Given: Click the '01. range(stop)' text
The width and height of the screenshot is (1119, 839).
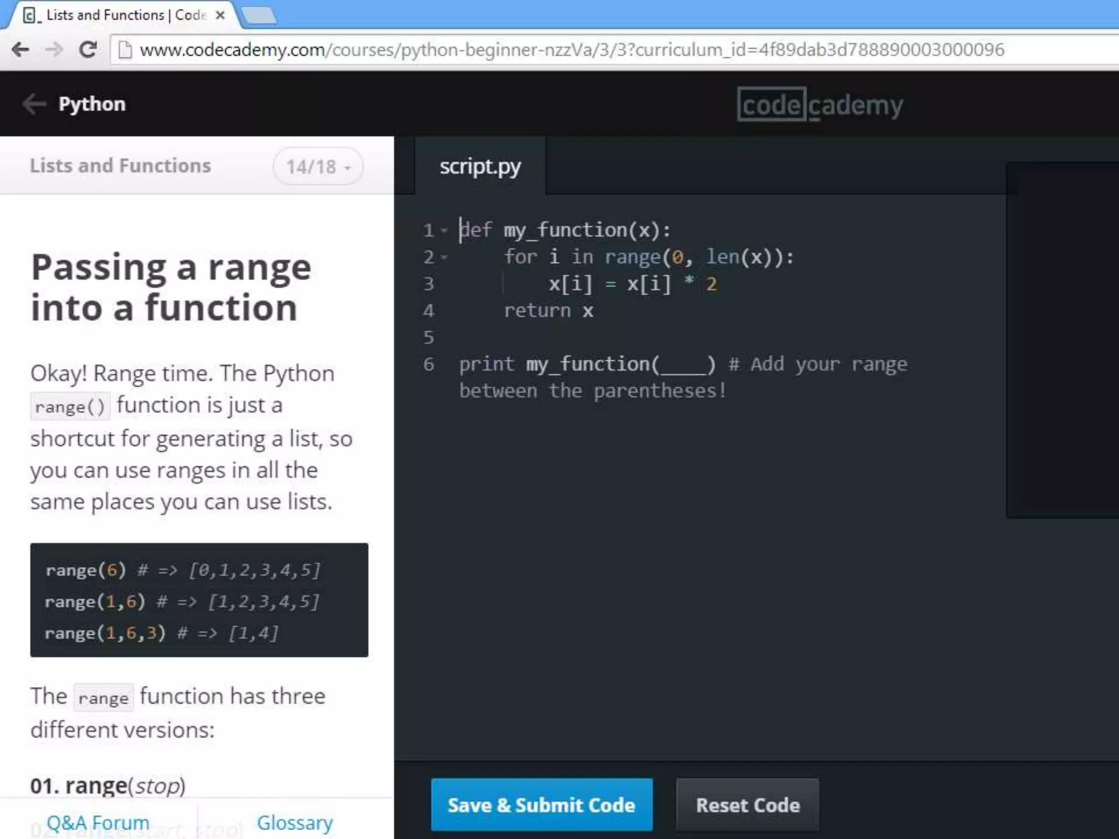Looking at the screenshot, I should 108,785.
